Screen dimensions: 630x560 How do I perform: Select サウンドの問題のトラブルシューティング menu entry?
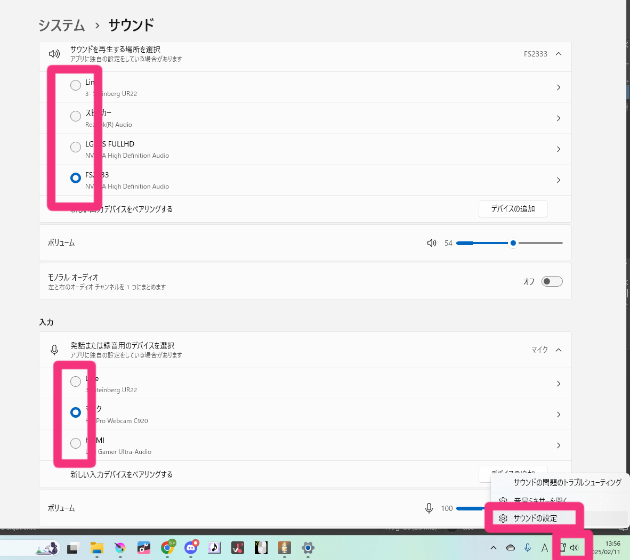click(x=567, y=482)
